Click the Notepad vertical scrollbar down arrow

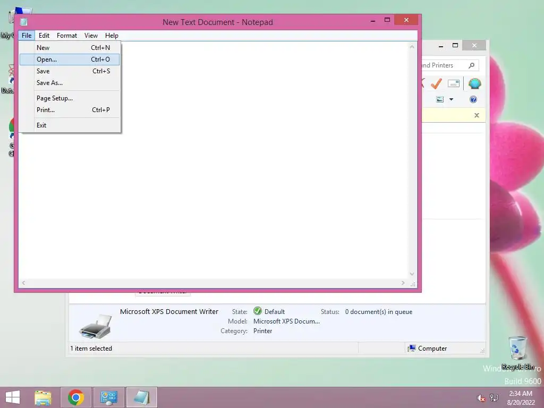(x=412, y=274)
